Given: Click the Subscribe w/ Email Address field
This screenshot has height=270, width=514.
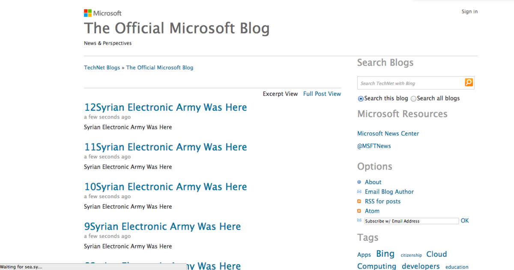Looking at the screenshot, I should [x=411, y=221].
